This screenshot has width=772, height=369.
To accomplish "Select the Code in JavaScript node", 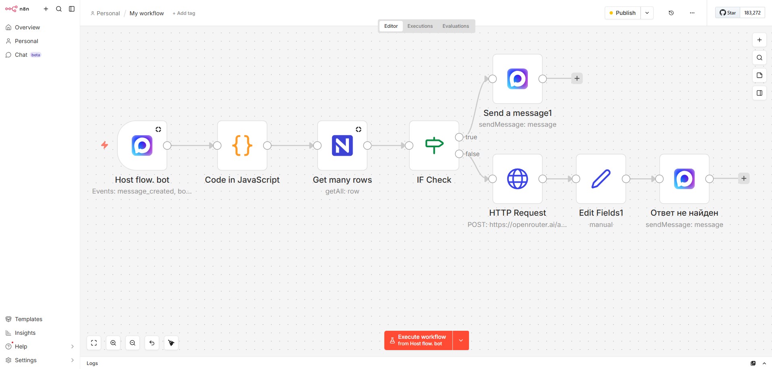I will (x=242, y=146).
